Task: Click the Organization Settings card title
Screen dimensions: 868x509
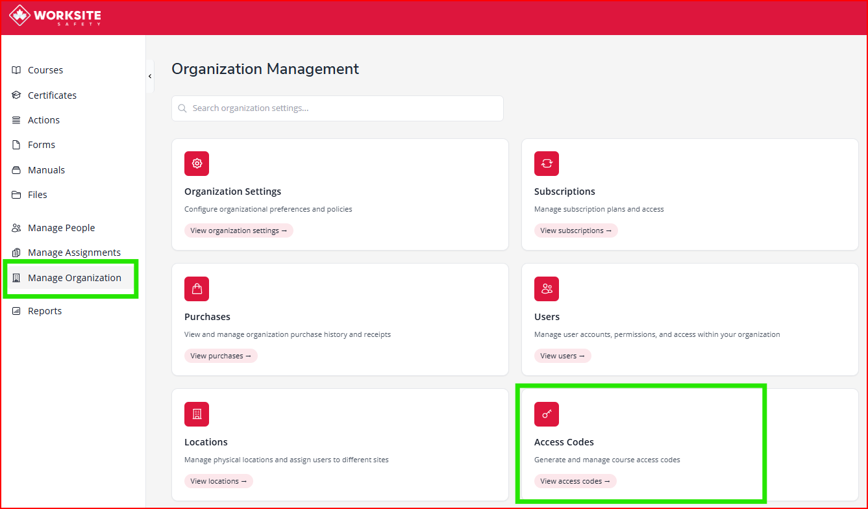Action: pyautogui.click(x=233, y=192)
